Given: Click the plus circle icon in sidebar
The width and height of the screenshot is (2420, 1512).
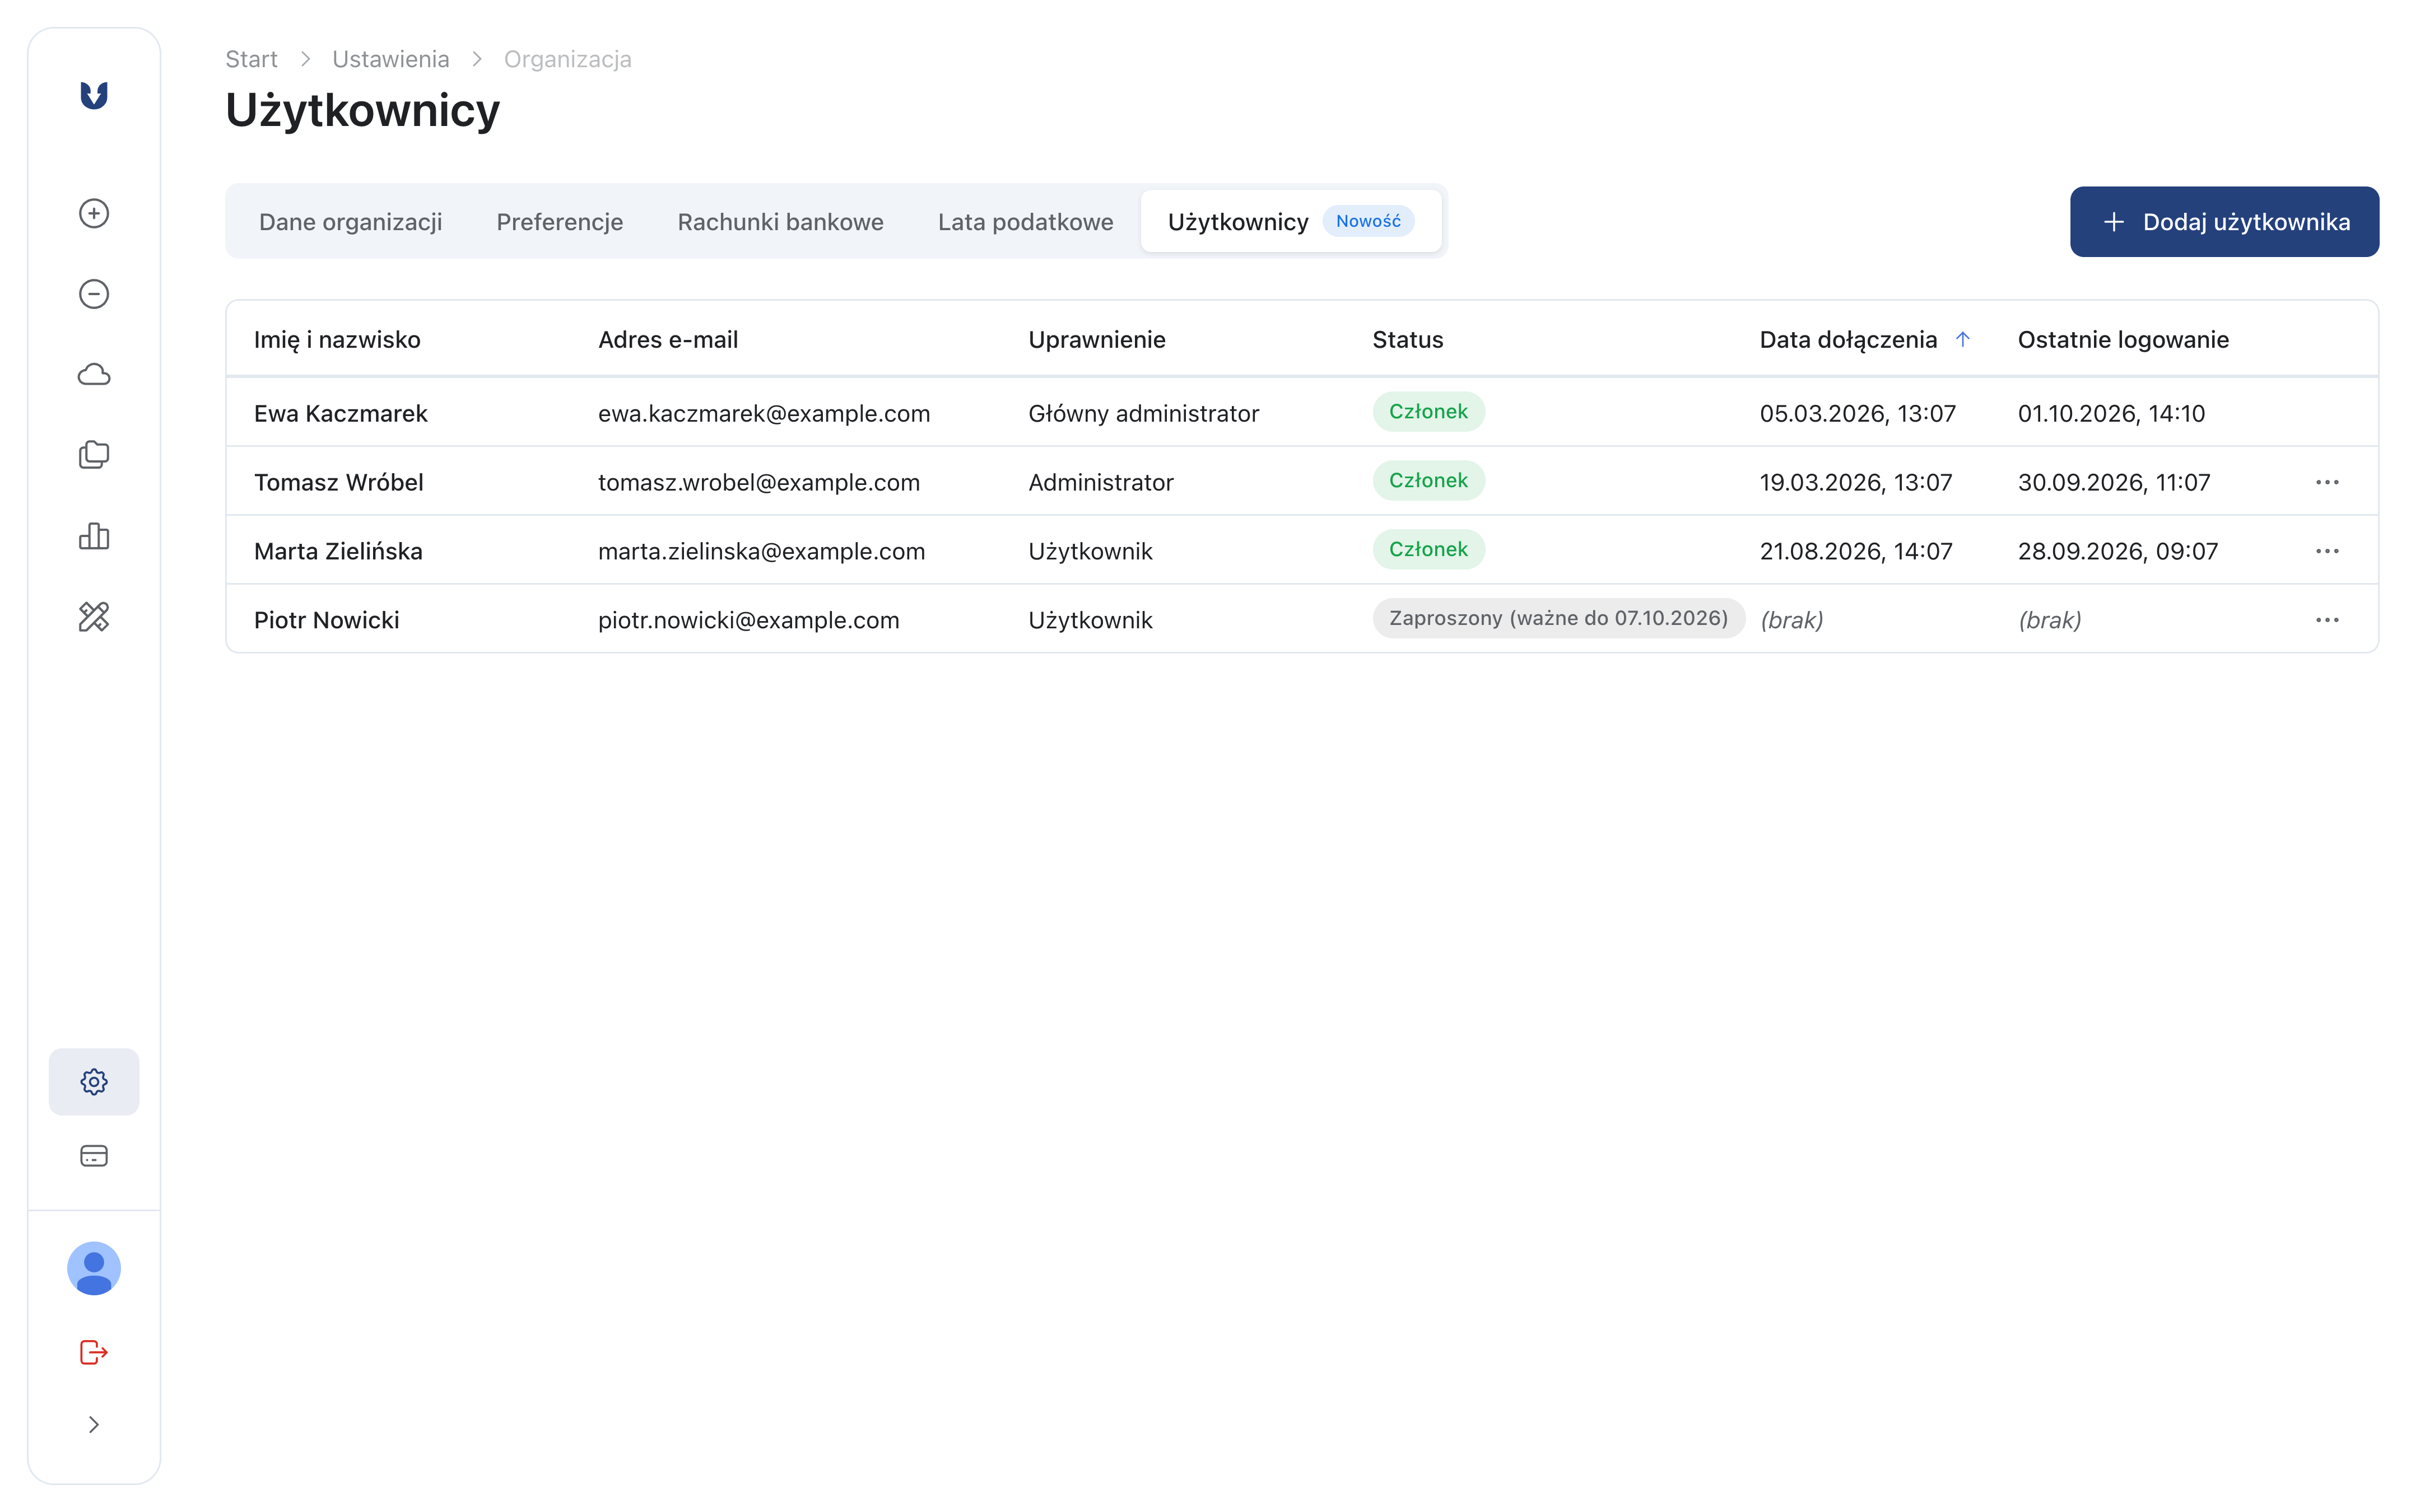Looking at the screenshot, I should point(94,213).
